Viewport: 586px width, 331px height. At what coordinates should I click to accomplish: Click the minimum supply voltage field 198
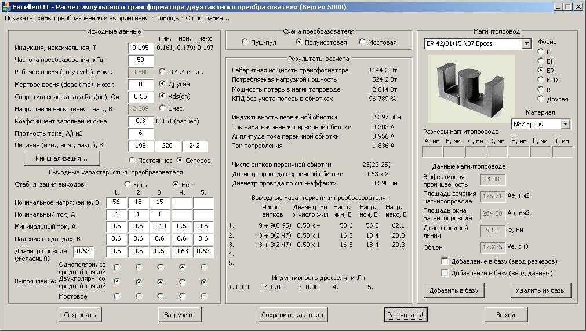(x=140, y=146)
